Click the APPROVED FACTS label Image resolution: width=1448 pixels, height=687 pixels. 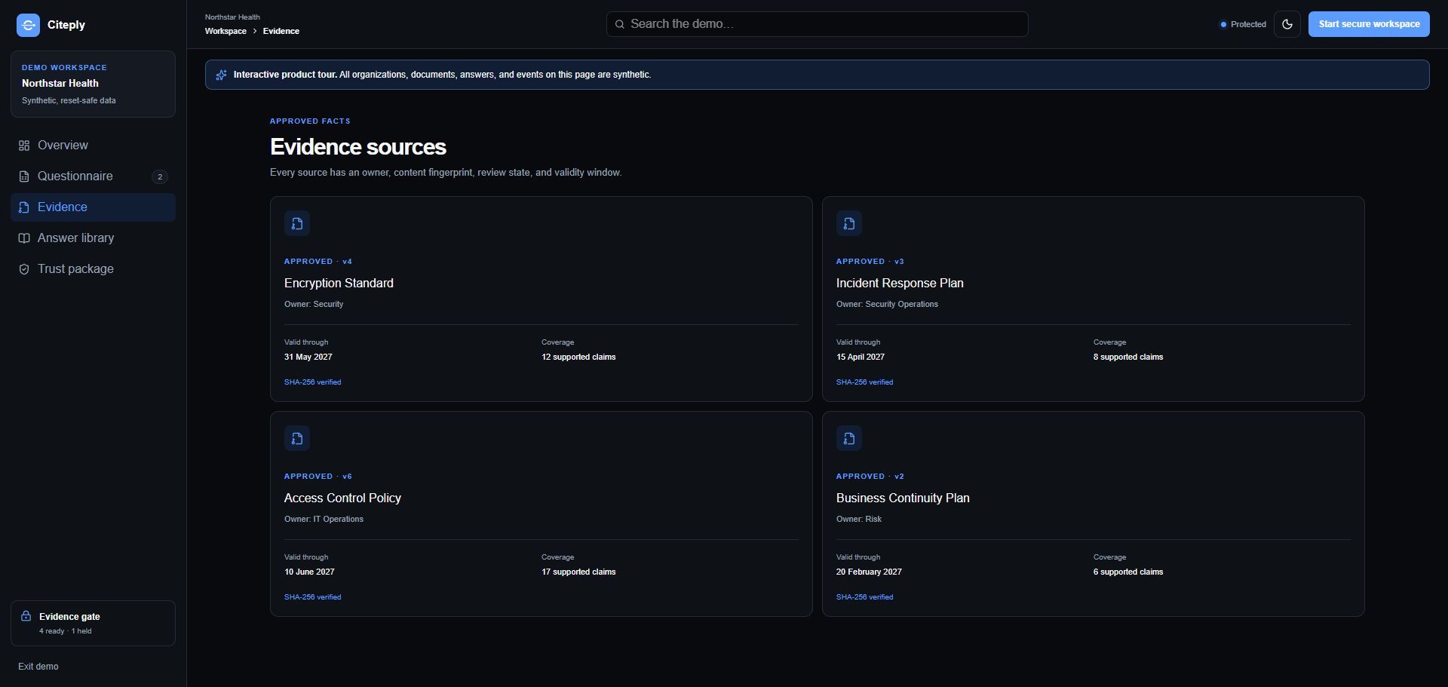pyautogui.click(x=310, y=121)
